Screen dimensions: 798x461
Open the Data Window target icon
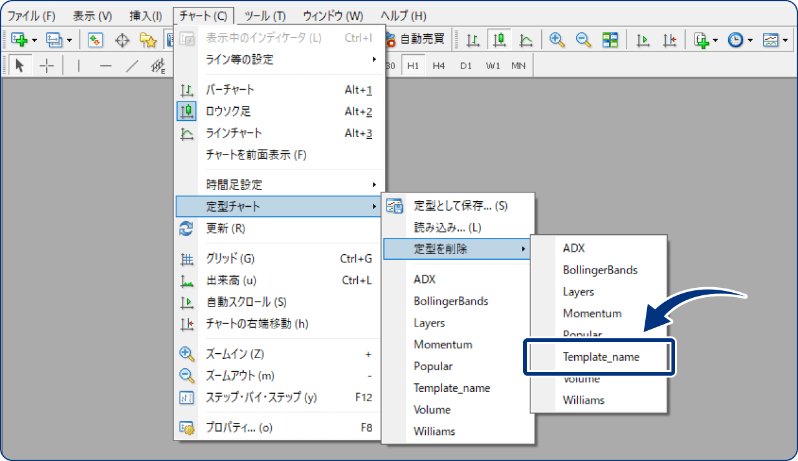tap(123, 40)
